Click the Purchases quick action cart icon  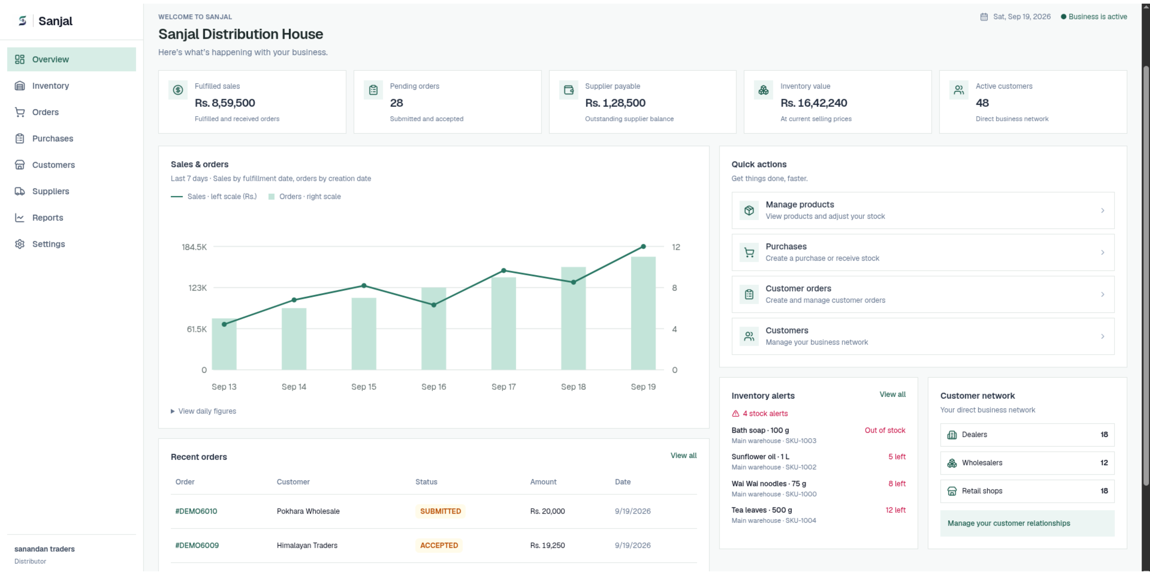(749, 252)
